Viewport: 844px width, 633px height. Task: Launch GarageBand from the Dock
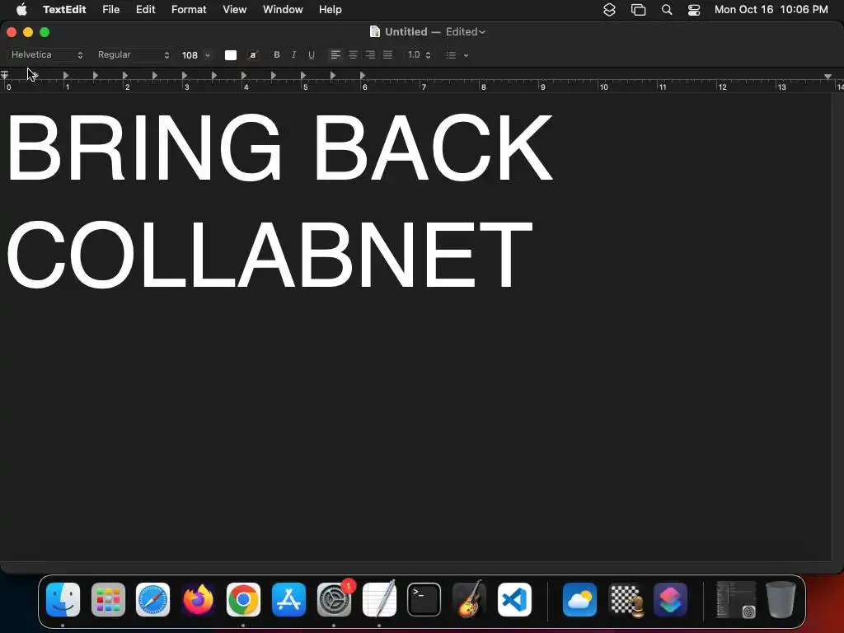pyautogui.click(x=469, y=600)
